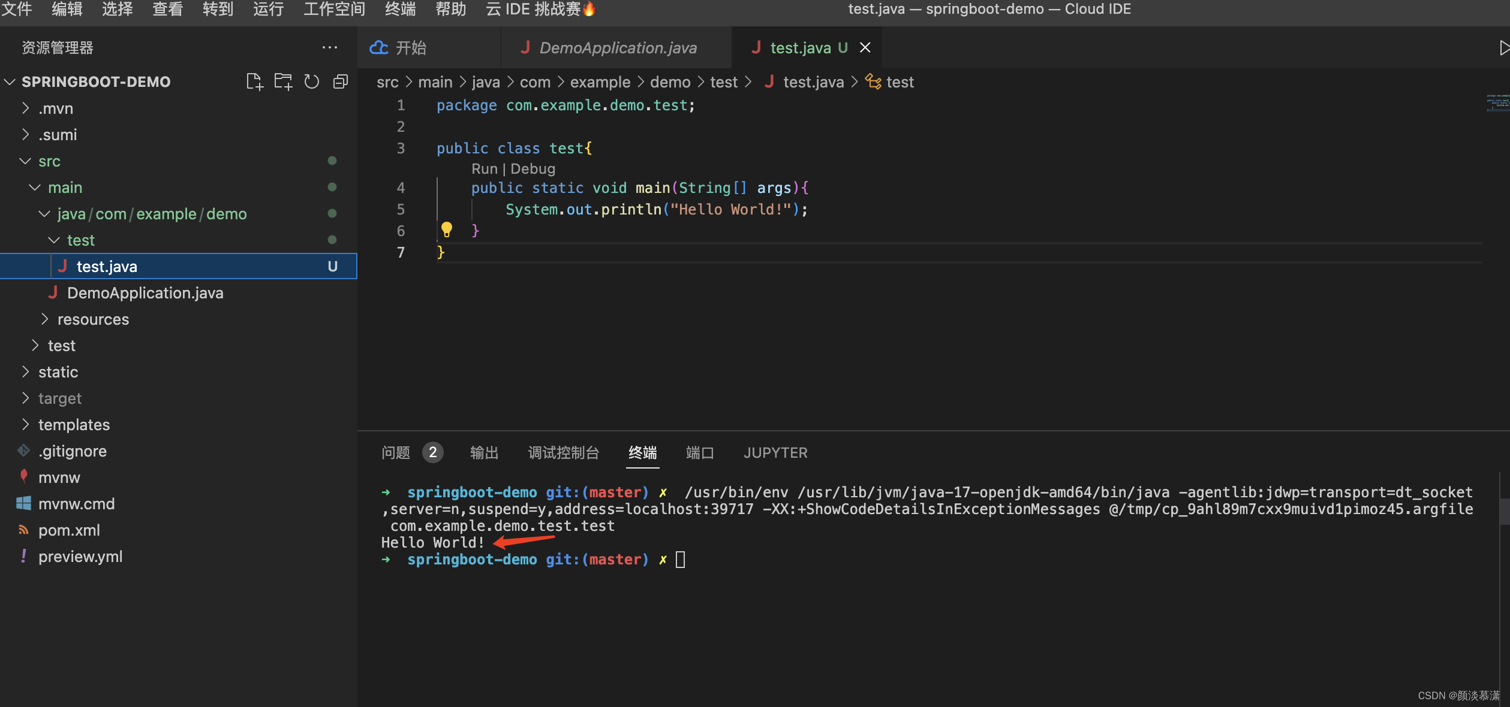Image resolution: width=1510 pixels, height=707 pixels.
Task: Open the 终端 menu in menu bar
Action: point(401,9)
